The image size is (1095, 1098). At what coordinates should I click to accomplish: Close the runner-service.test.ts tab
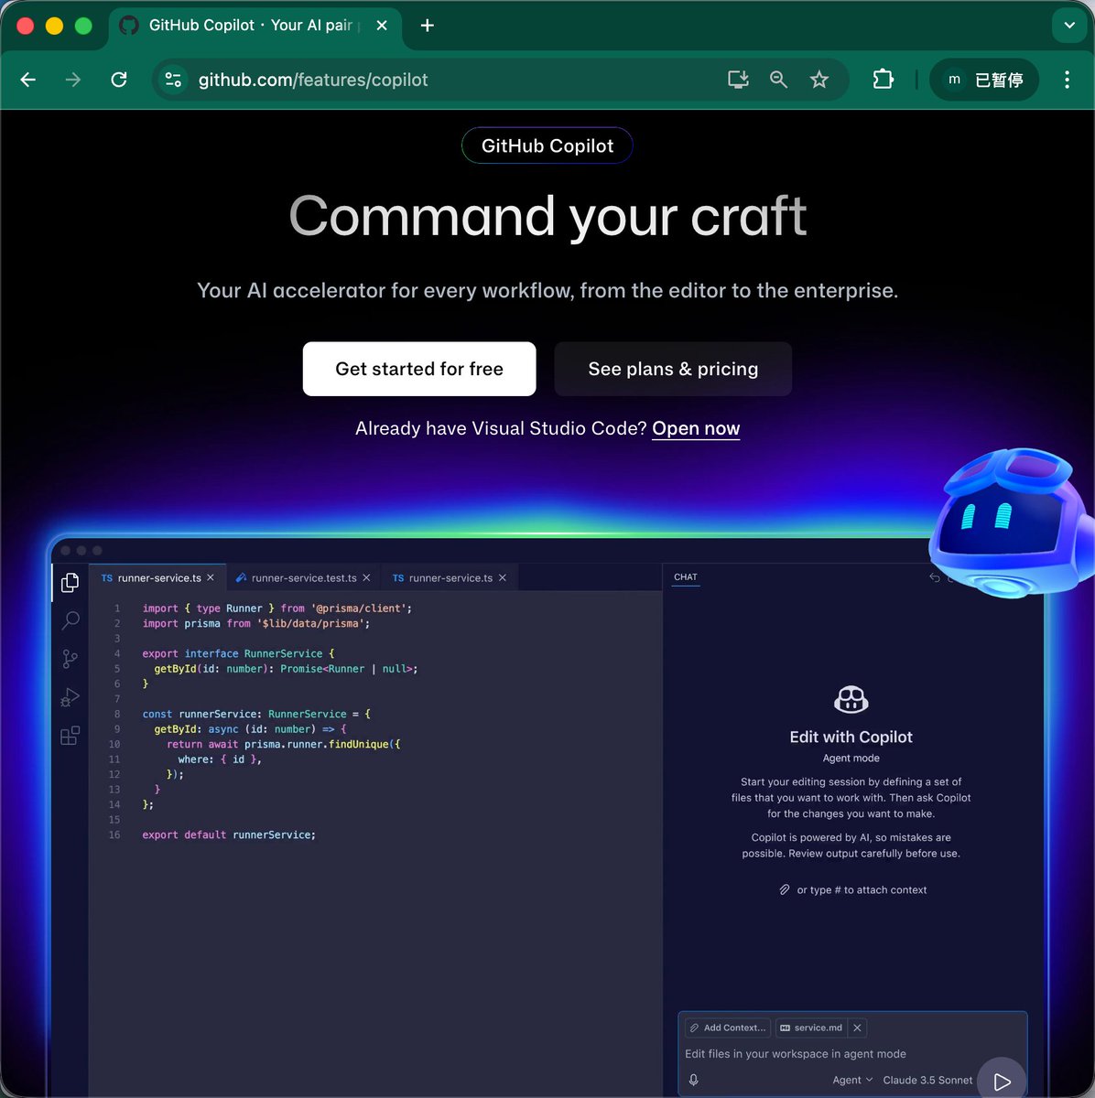tap(366, 577)
